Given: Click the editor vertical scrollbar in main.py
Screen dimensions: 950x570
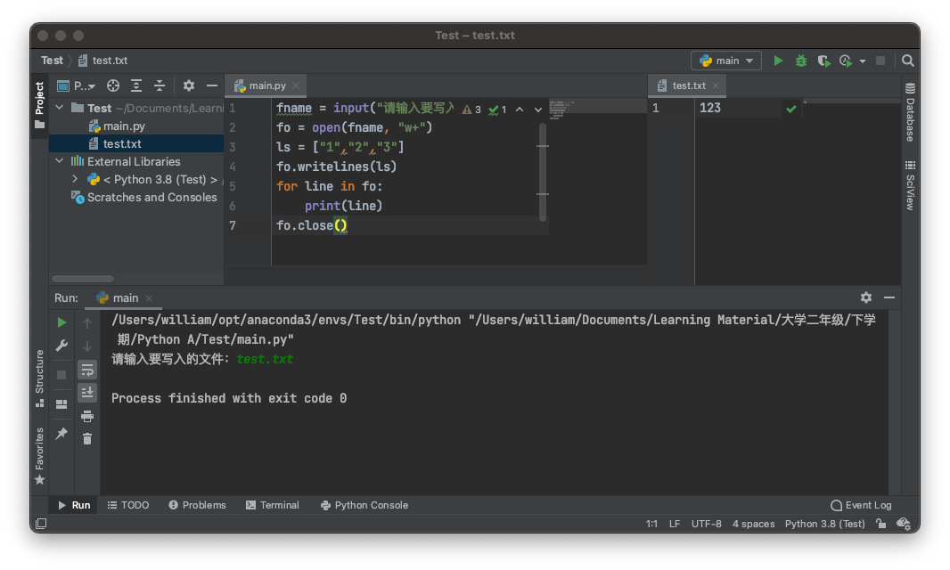Looking at the screenshot, I should (542, 169).
